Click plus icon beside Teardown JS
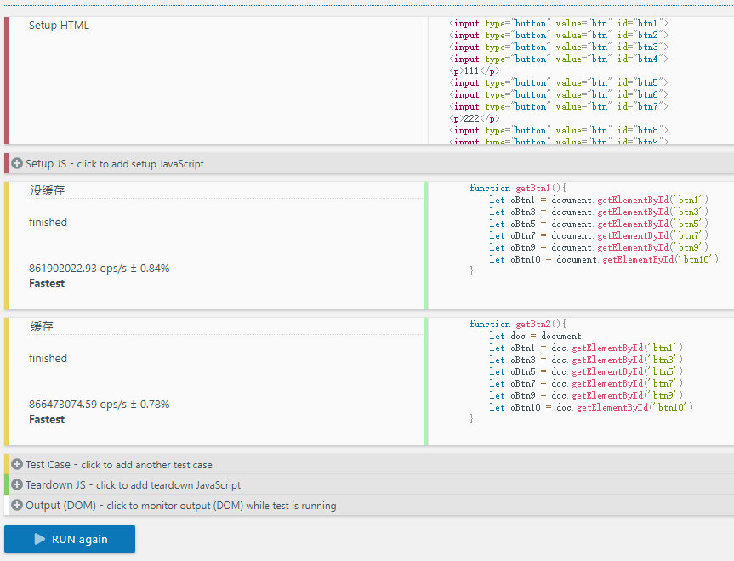734x561 pixels. [17, 484]
